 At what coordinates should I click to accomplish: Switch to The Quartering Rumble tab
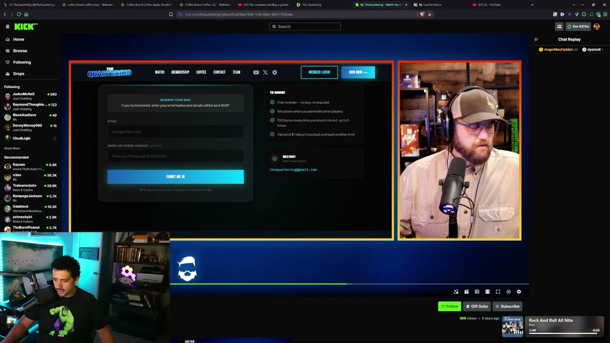[x=323, y=5]
